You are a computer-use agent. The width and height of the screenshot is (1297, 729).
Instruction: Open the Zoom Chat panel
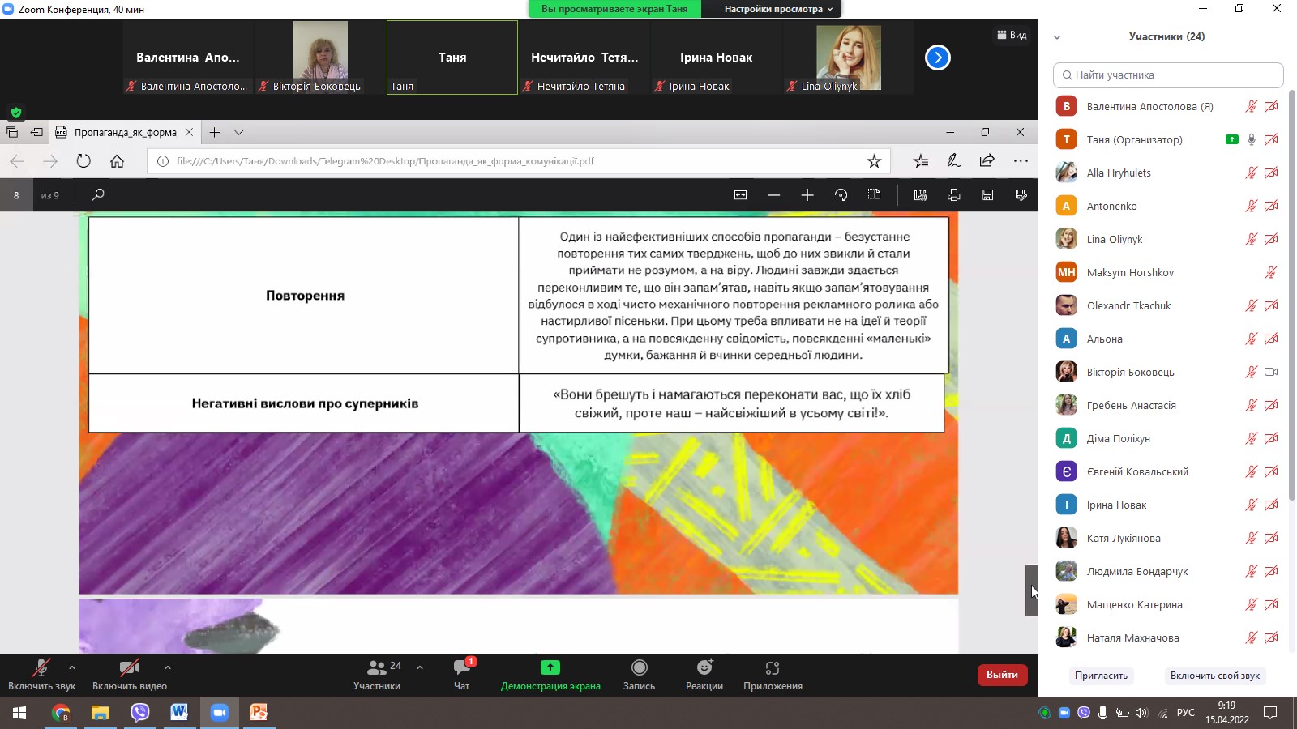click(461, 668)
